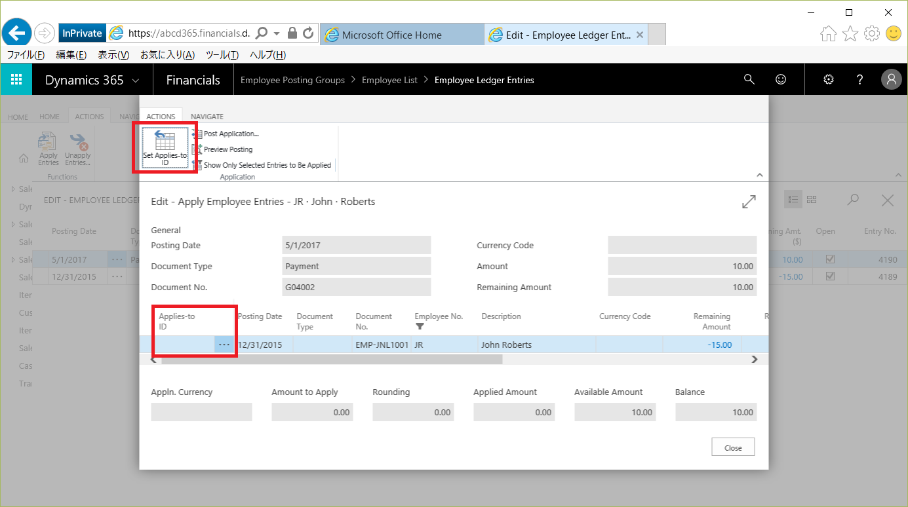Click Employee Ledger Entries breadcrumb
The height and width of the screenshot is (507, 908).
point(484,80)
